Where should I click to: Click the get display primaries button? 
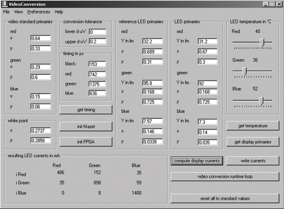[253, 142]
